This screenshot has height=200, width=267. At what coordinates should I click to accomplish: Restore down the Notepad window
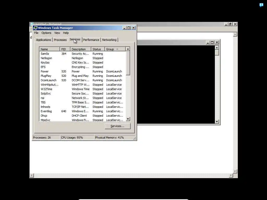[230, 24]
